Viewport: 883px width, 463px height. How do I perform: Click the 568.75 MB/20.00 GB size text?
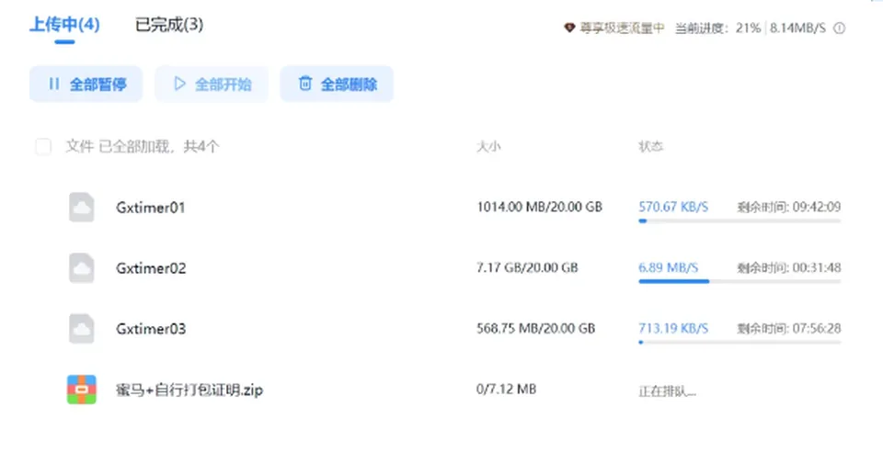535,329
